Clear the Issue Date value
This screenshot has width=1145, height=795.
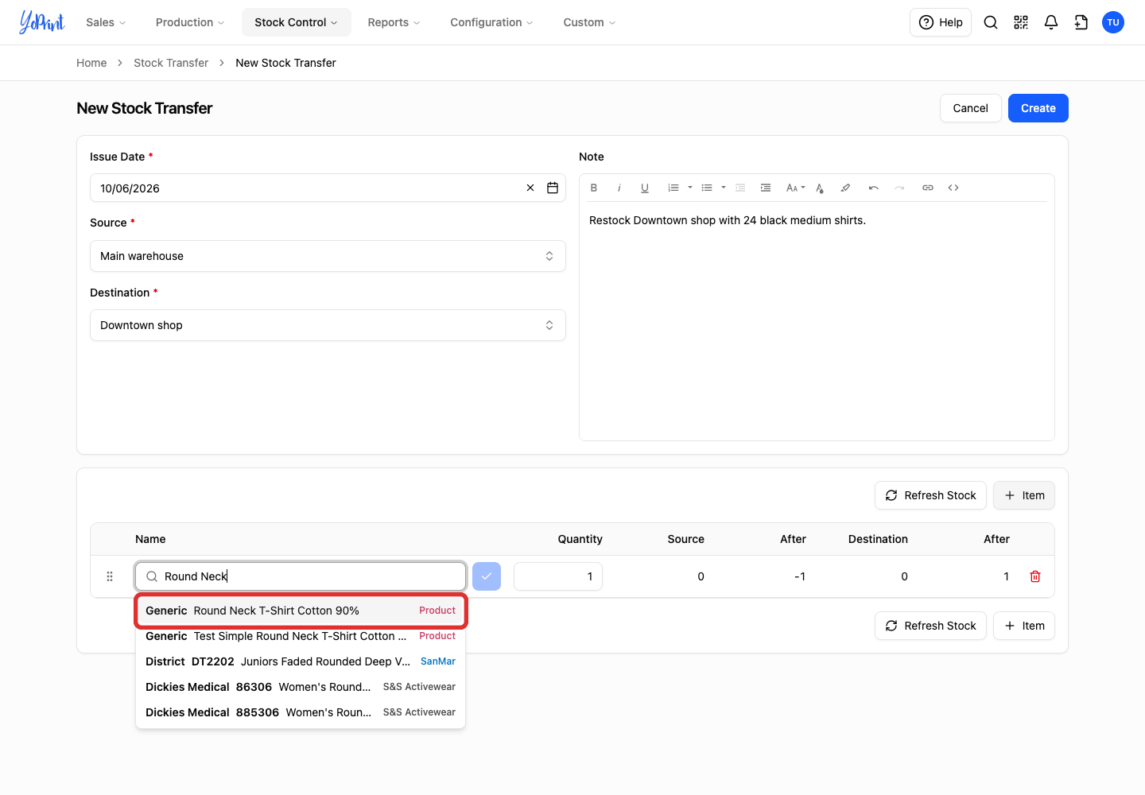530,188
